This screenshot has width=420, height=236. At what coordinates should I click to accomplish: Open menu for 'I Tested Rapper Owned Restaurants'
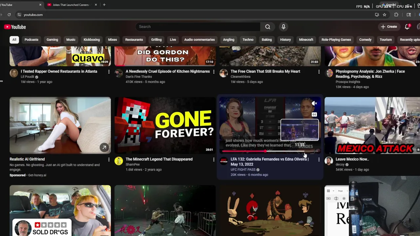[109, 71]
